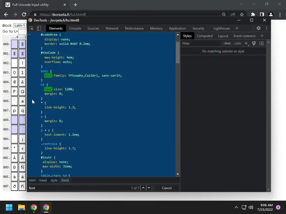The width and height of the screenshot is (286, 214).
Task: Click the 'A' character cell in row 004
Action: click(22, 82)
